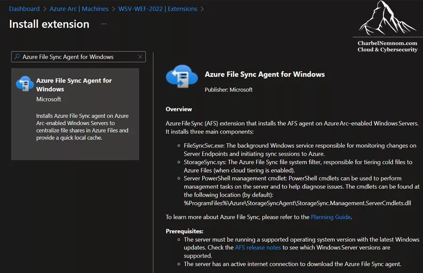This screenshot has width=423, height=273.
Task: Click the details title Azure File Sync Agent for Windows
Action: (x=265, y=74)
